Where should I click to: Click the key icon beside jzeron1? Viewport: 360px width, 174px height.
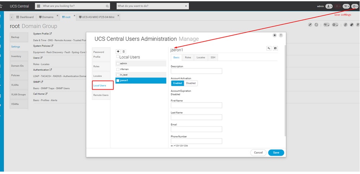[x=269, y=48]
